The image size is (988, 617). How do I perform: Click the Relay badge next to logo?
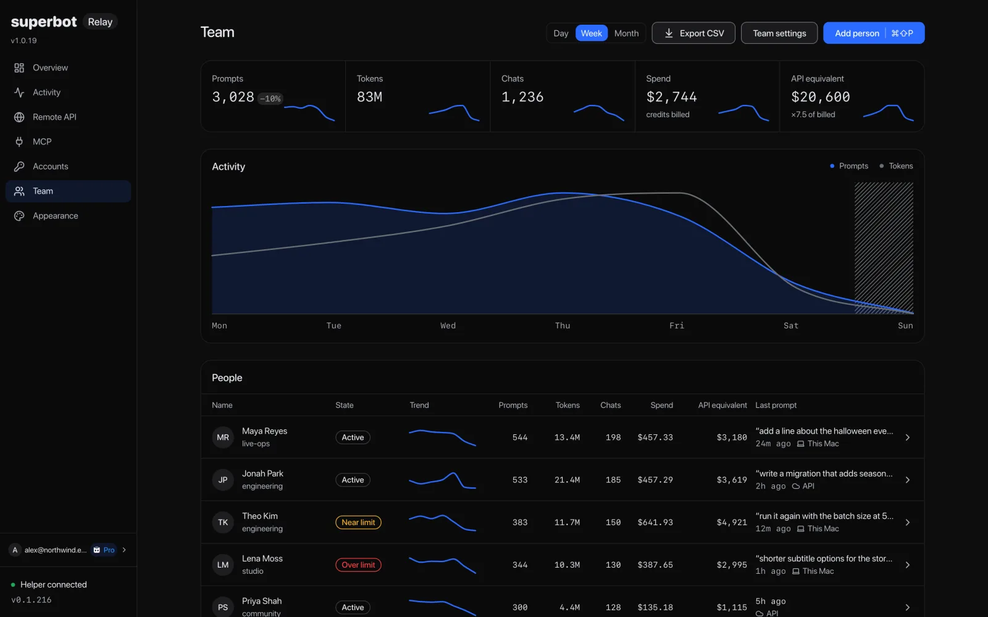pos(100,22)
